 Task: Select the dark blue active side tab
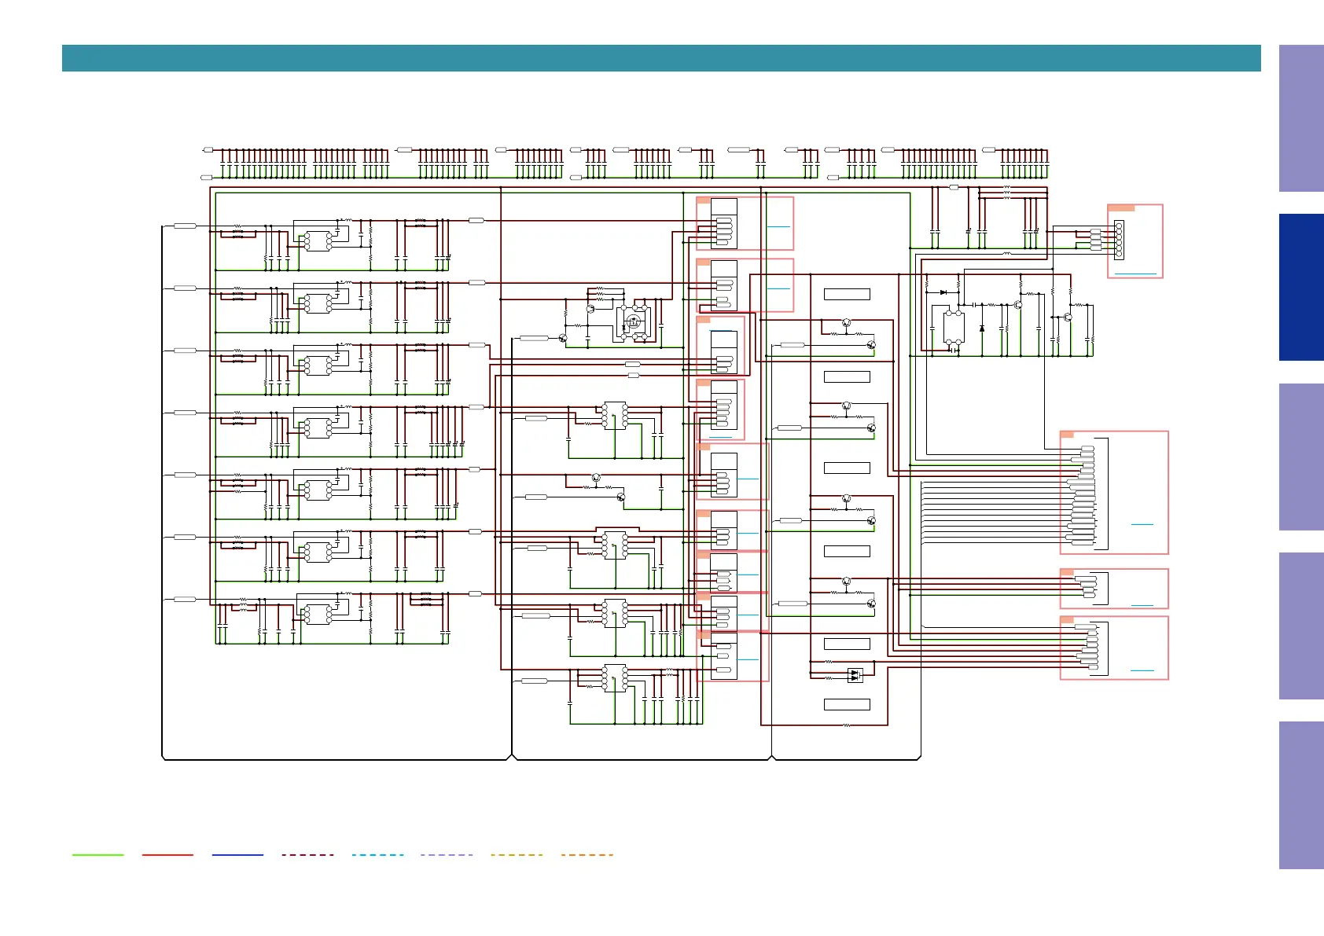pyautogui.click(x=1300, y=287)
